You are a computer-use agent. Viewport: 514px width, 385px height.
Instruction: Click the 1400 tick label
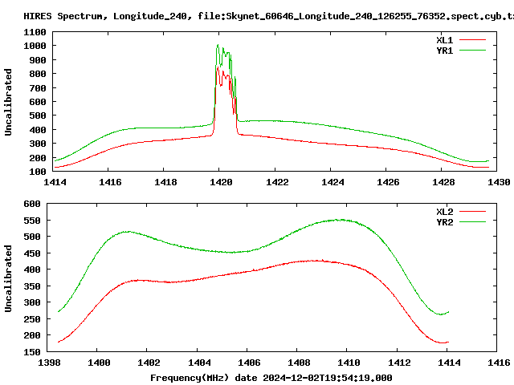[x=99, y=363]
